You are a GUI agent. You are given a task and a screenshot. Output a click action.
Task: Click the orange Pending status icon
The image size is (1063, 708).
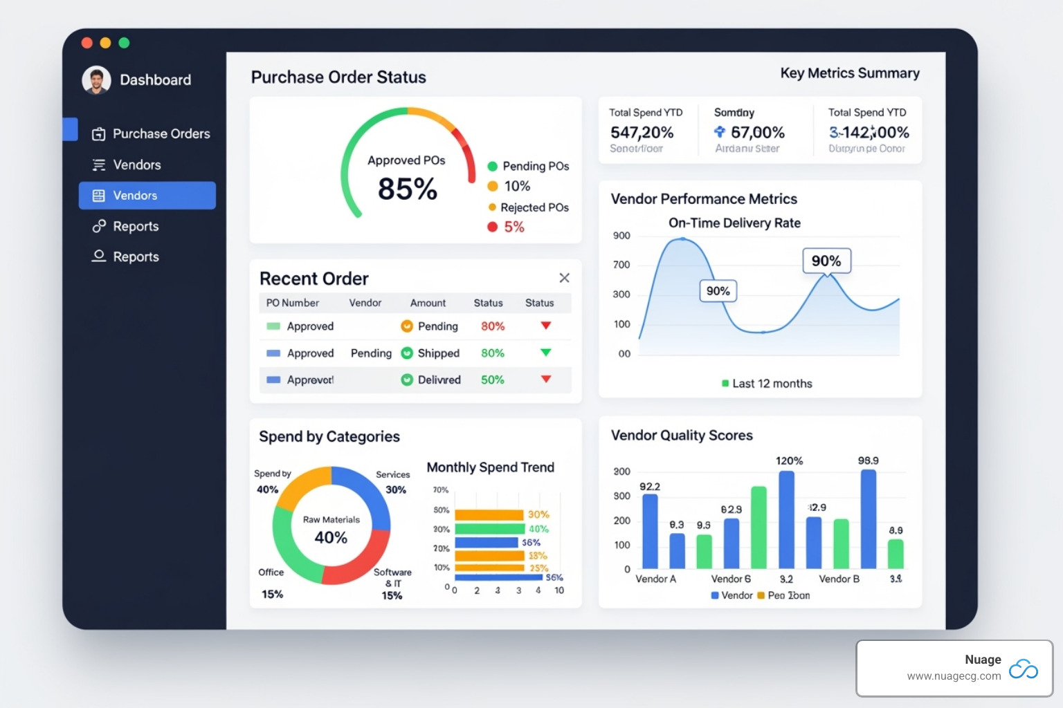pos(407,326)
